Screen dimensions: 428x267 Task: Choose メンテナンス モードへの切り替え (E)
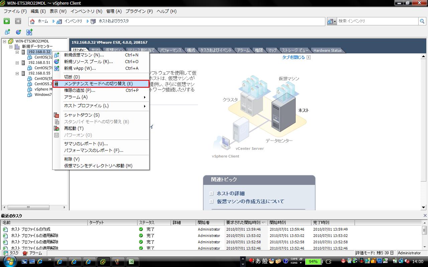(x=101, y=83)
